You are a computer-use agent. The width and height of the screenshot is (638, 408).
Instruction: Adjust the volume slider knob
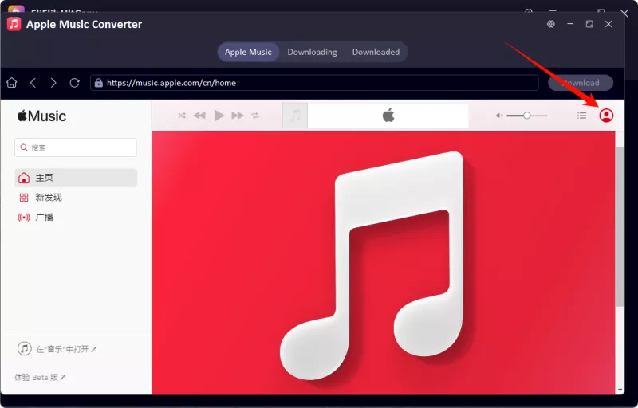[x=527, y=116]
